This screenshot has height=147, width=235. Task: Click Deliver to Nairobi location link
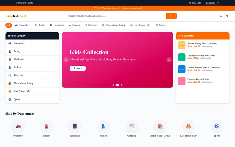(24, 3)
